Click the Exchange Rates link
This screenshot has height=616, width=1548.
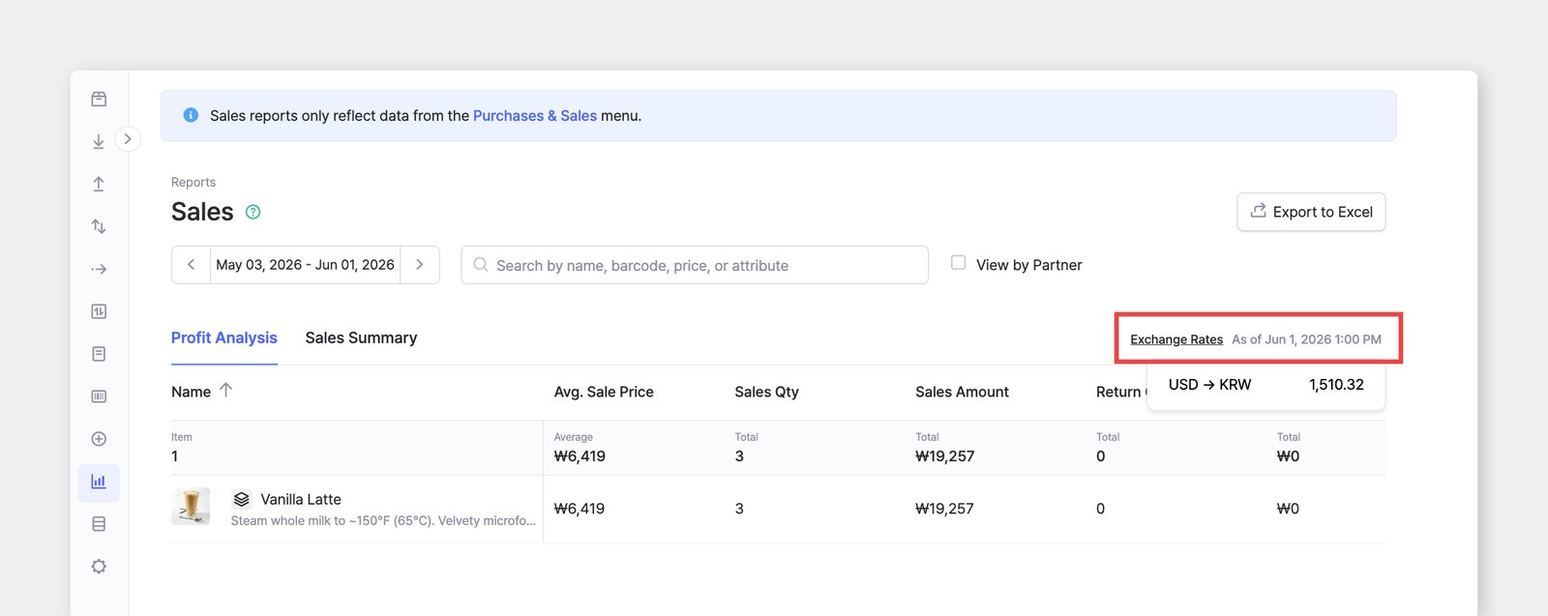click(x=1176, y=339)
